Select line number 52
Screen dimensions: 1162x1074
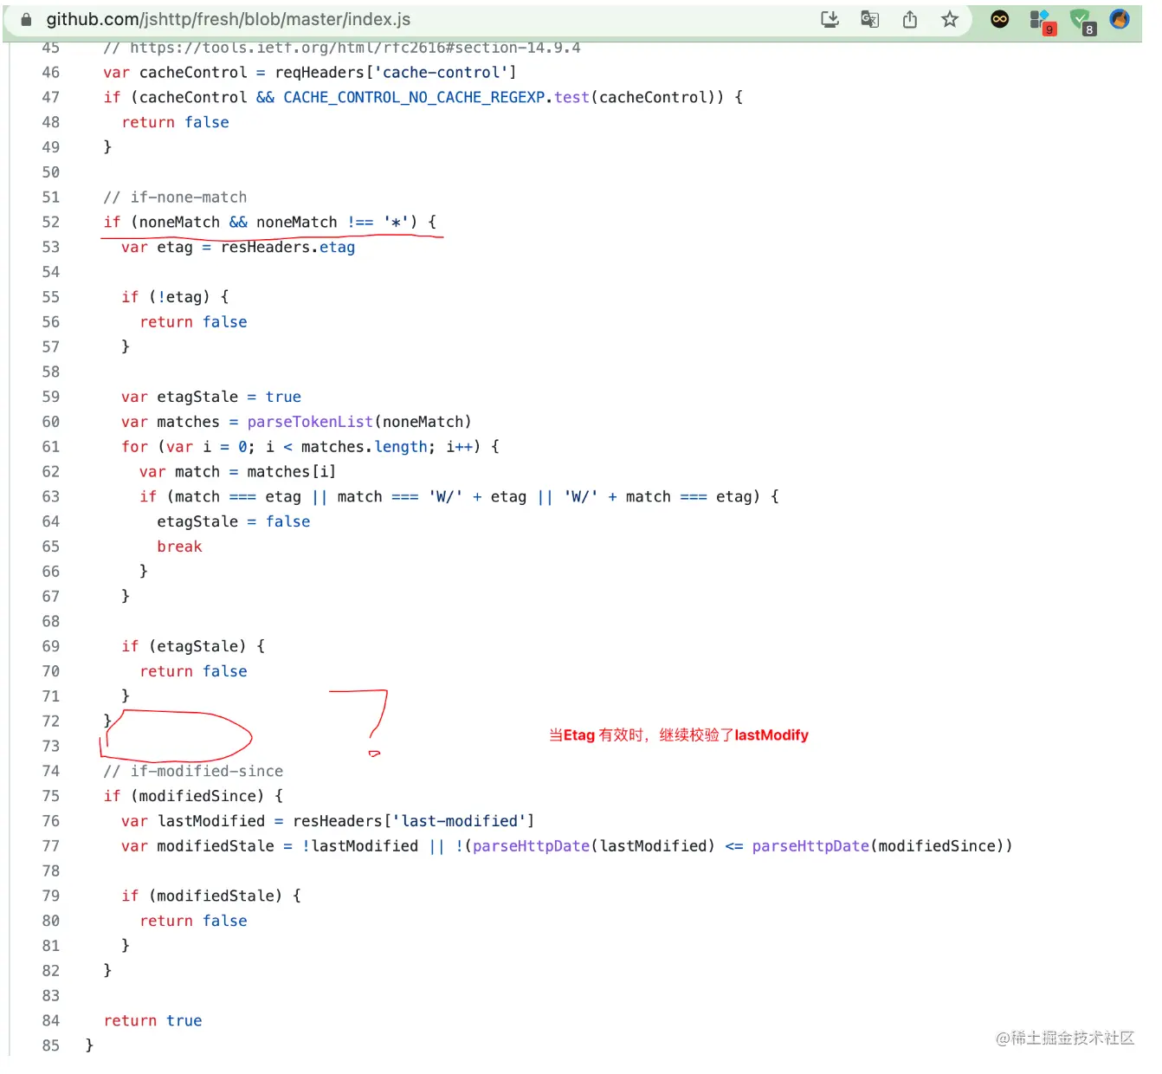click(x=51, y=223)
